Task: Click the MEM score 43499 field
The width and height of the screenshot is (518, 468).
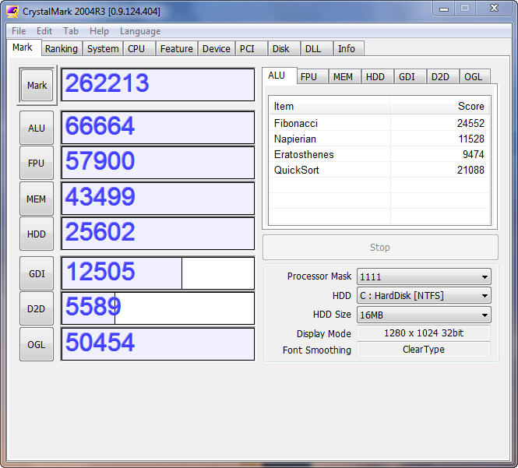Action: click(x=158, y=199)
